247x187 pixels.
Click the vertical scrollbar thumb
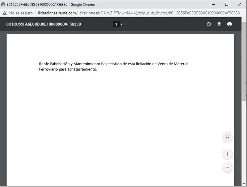tap(244, 62)
